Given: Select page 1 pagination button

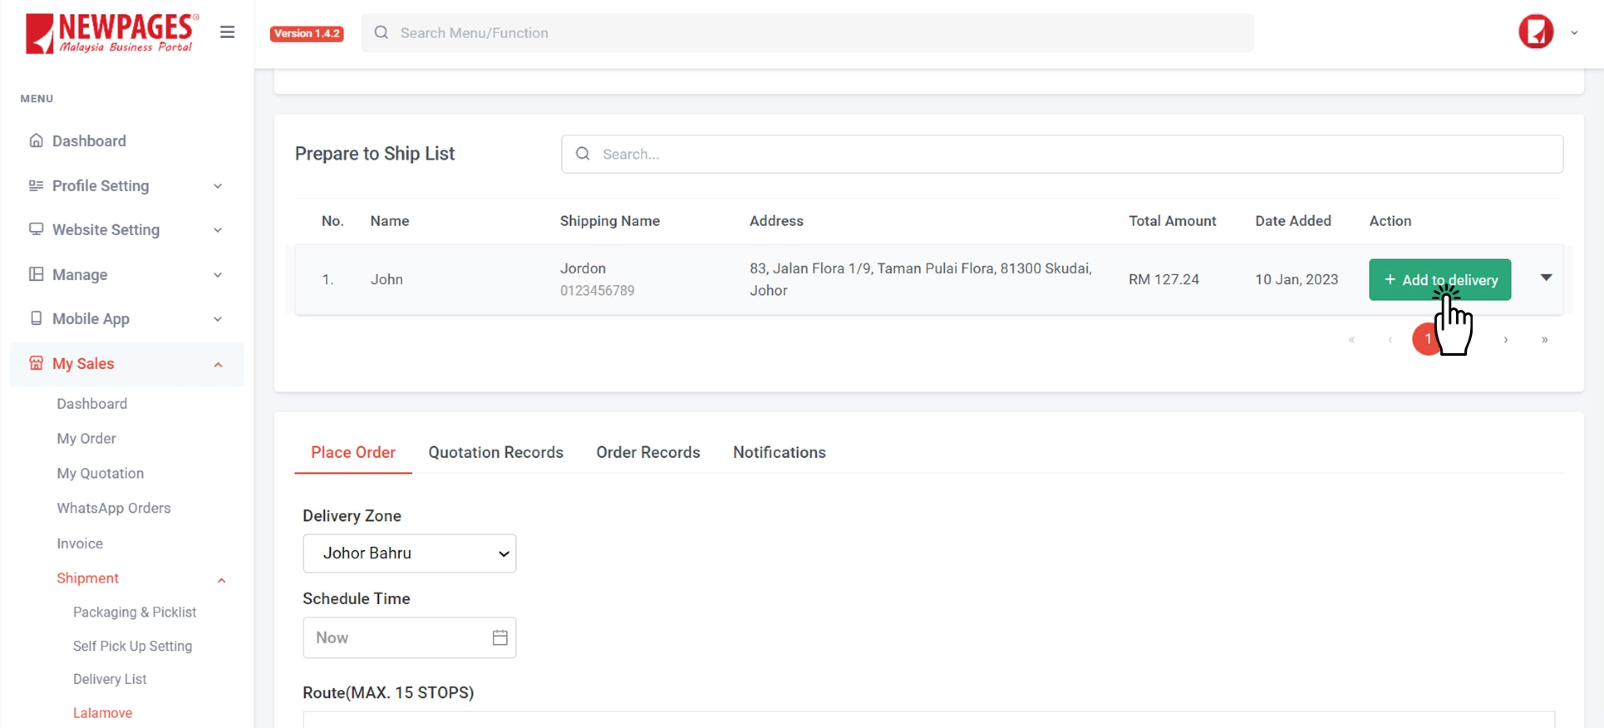Looking at the screenshot, I should tap(1428, 339).
